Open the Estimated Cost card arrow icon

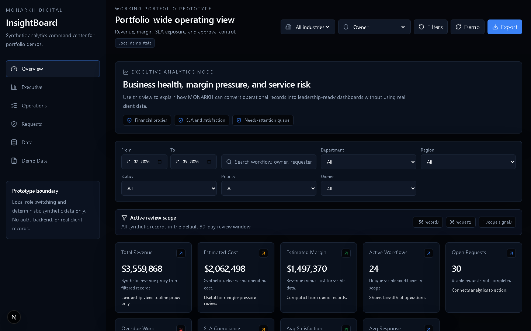[x=263, y=253]
